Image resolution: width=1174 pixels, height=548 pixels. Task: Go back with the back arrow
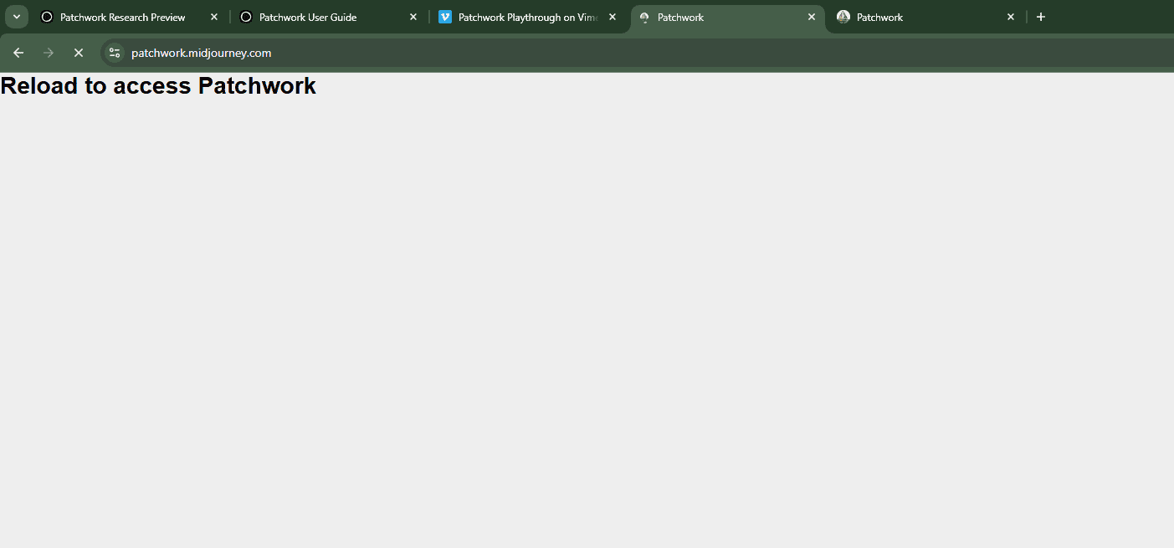pyautogui.click(x=18, y=53)
